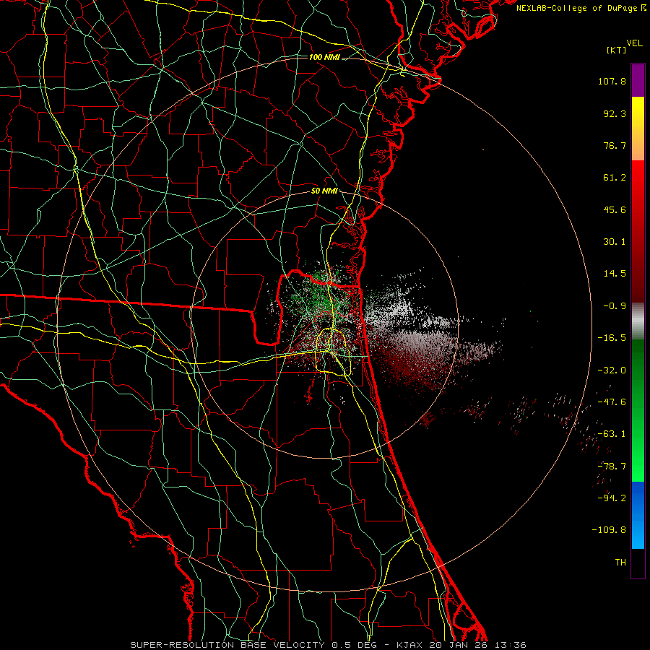Click the -32.0 velocity scale value
Screen dimensions: 650x650
612,370
